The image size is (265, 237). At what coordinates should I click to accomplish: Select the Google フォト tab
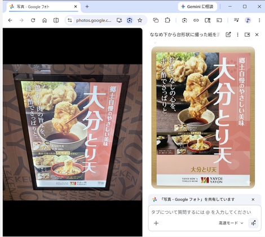(x=43, y=7)
